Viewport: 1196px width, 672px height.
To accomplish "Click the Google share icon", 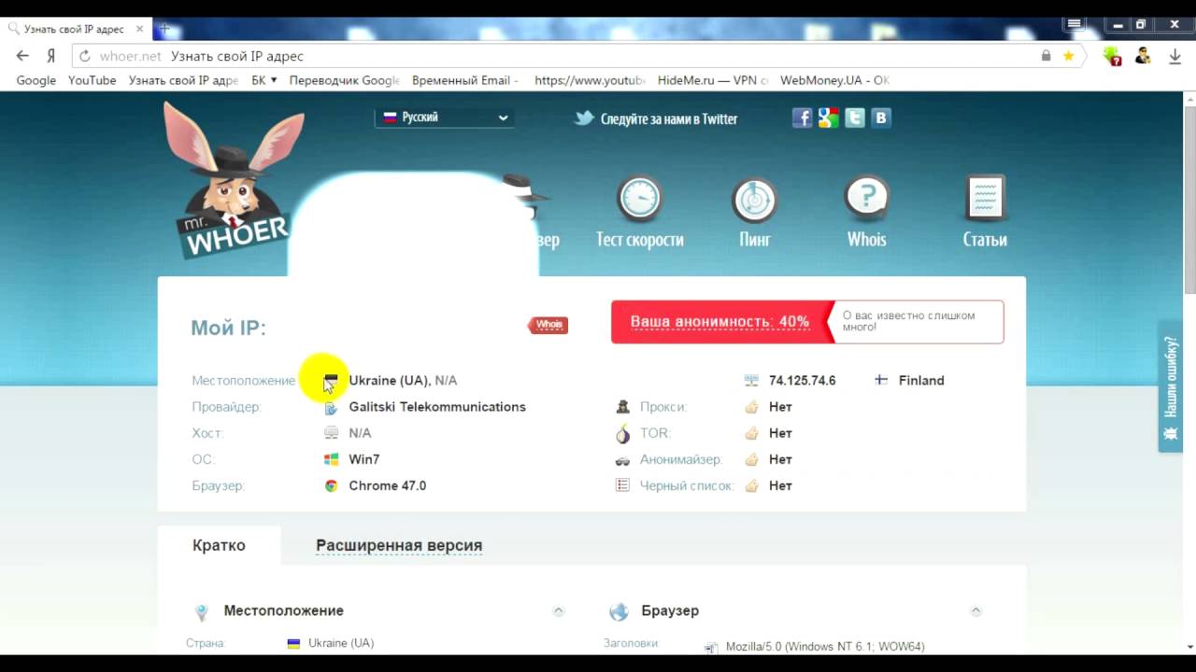I will (x=828, y=118).
